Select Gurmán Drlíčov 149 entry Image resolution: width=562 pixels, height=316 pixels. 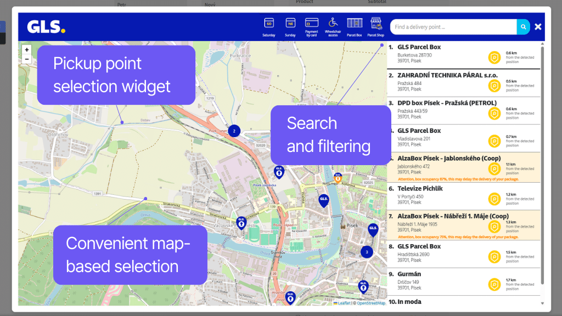pyautogui.click(x=464, y=281)
